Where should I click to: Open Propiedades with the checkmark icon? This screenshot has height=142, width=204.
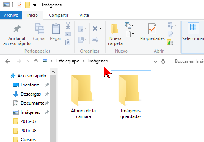[x=152, y=29]
